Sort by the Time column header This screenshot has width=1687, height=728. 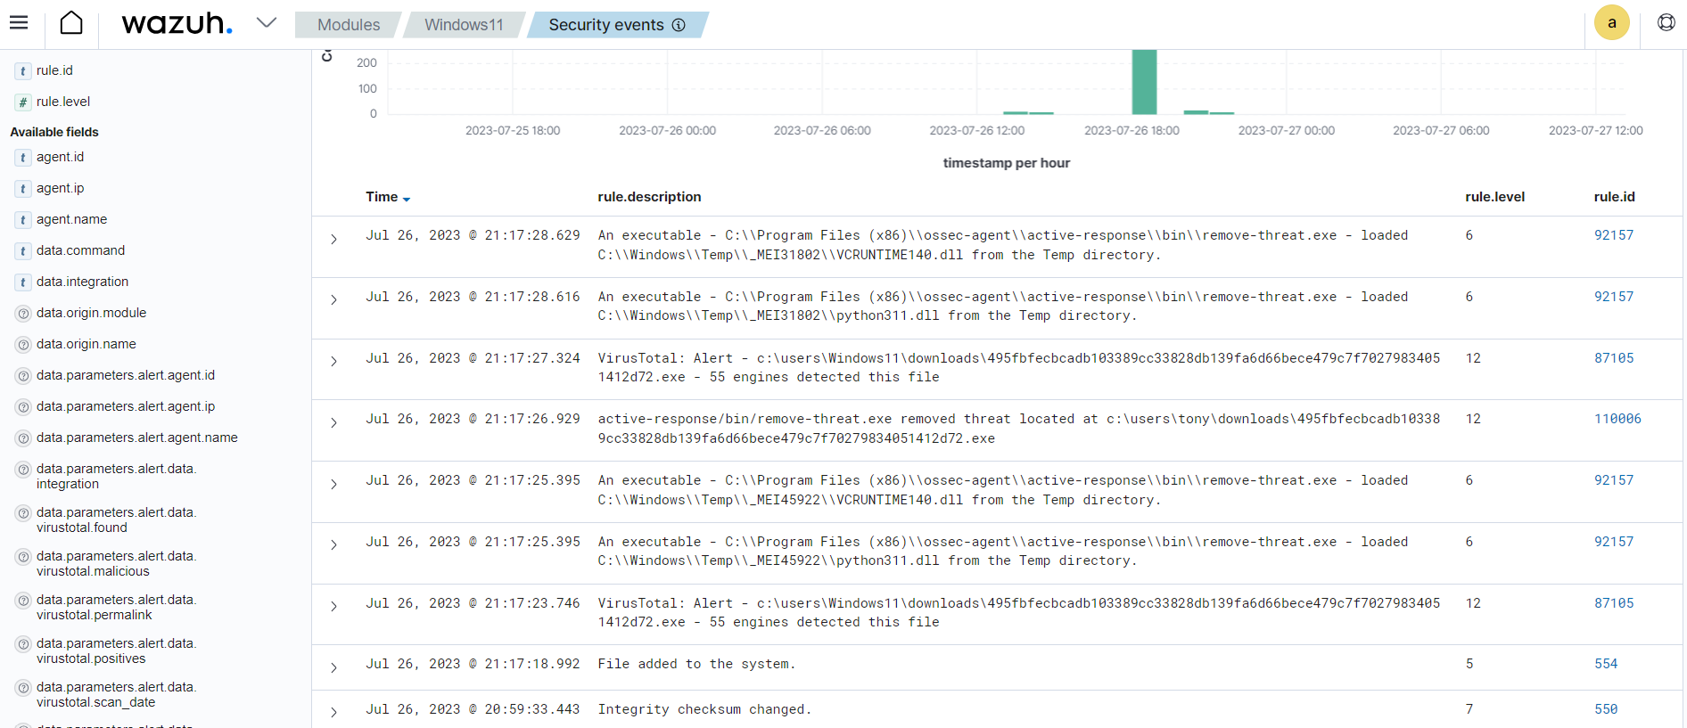click(388, 197)
